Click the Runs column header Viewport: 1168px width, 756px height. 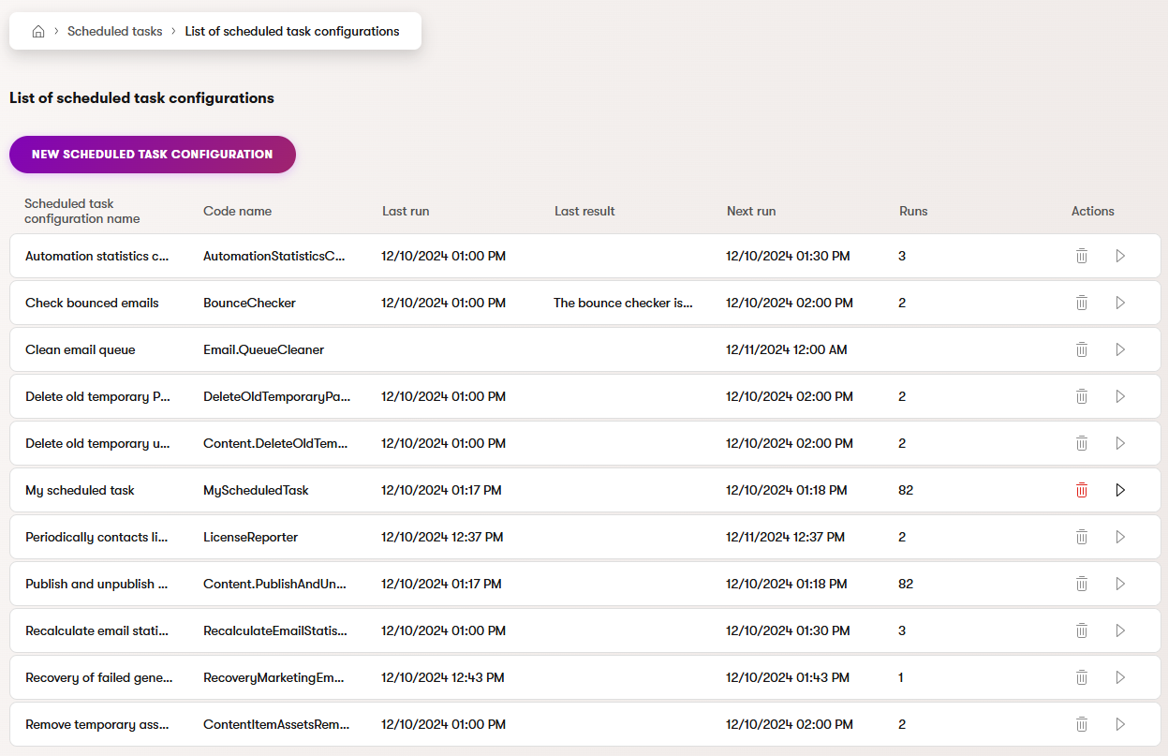(x=913, y=211)
